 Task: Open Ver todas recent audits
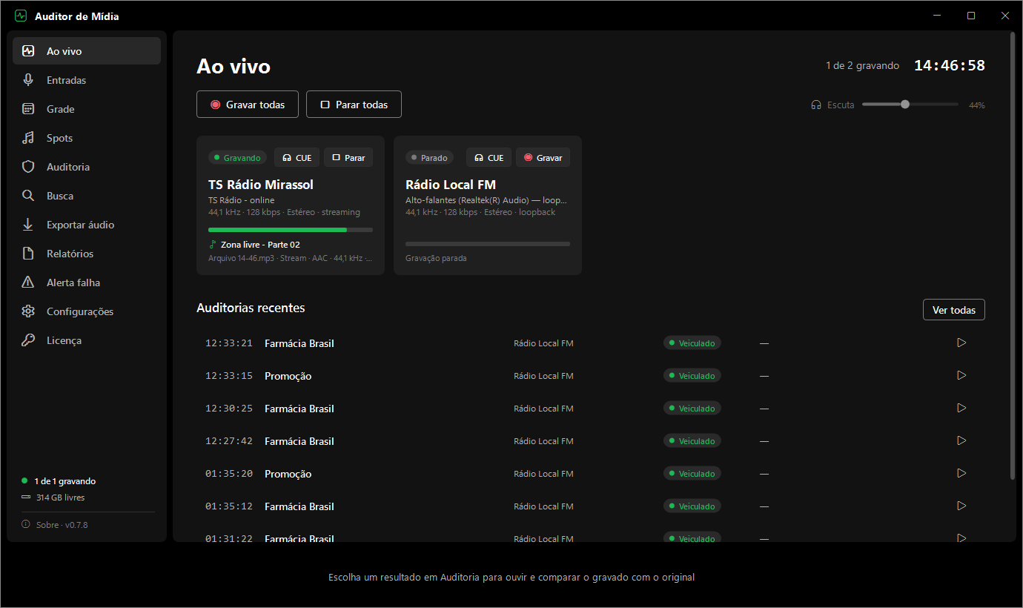point(953,310)
